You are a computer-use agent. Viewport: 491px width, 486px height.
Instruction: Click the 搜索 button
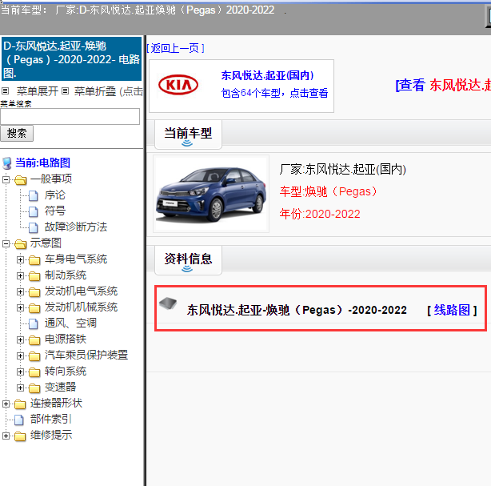click(17, 133)
